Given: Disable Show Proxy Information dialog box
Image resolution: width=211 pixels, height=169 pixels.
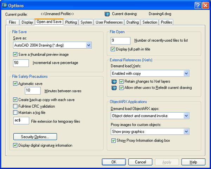Looking at the screenshot, I should pos(113,140).
